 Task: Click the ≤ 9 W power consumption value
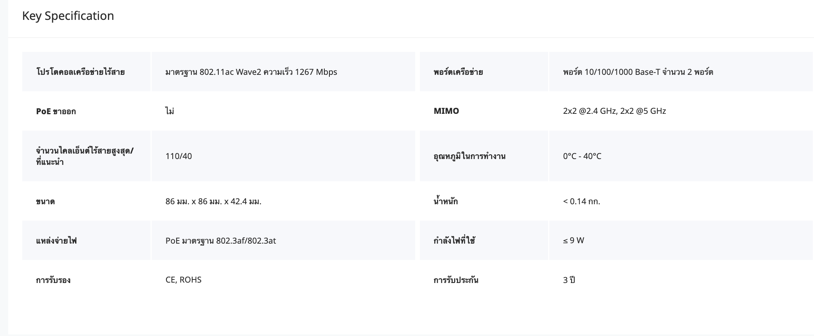click(x=573, y=241)
